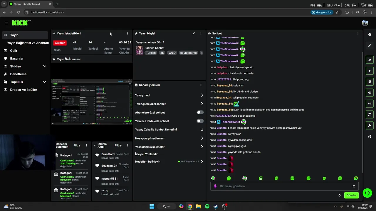The height and width of the screenshot is (211, 376).
Task: Toggle chat bubble widget in right sidebar
Action: click(370, 93)
